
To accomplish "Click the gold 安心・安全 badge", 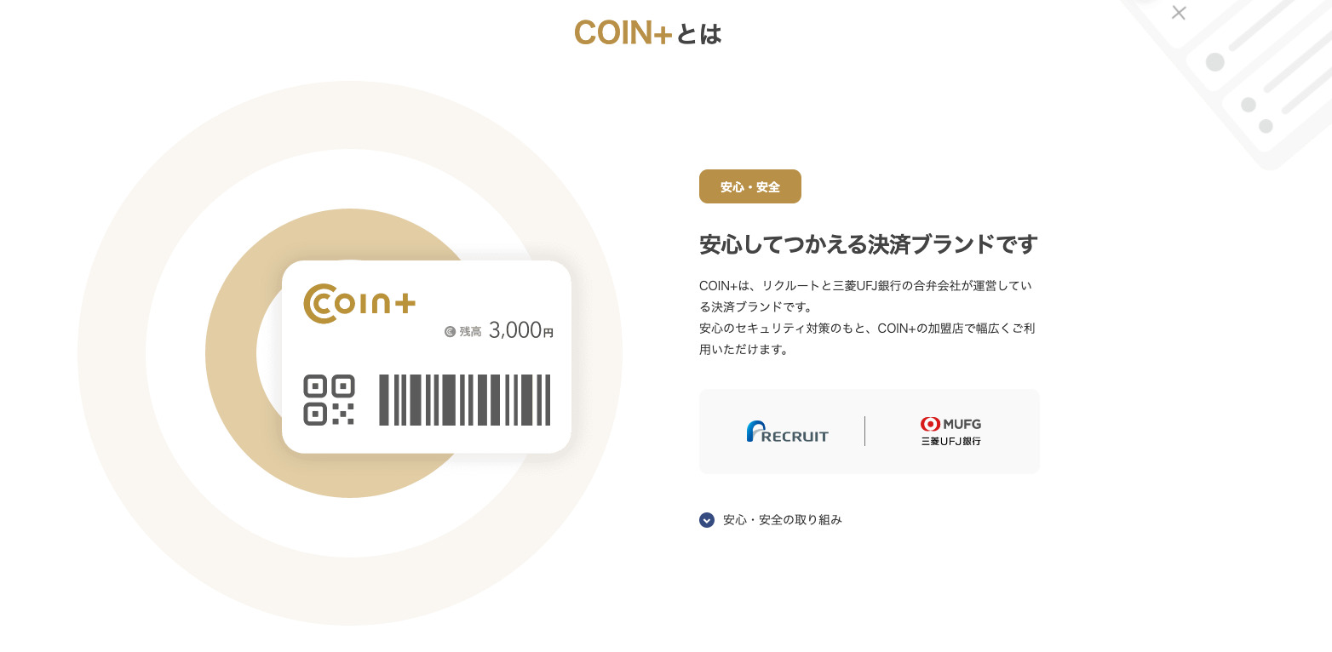I will 749,186.
